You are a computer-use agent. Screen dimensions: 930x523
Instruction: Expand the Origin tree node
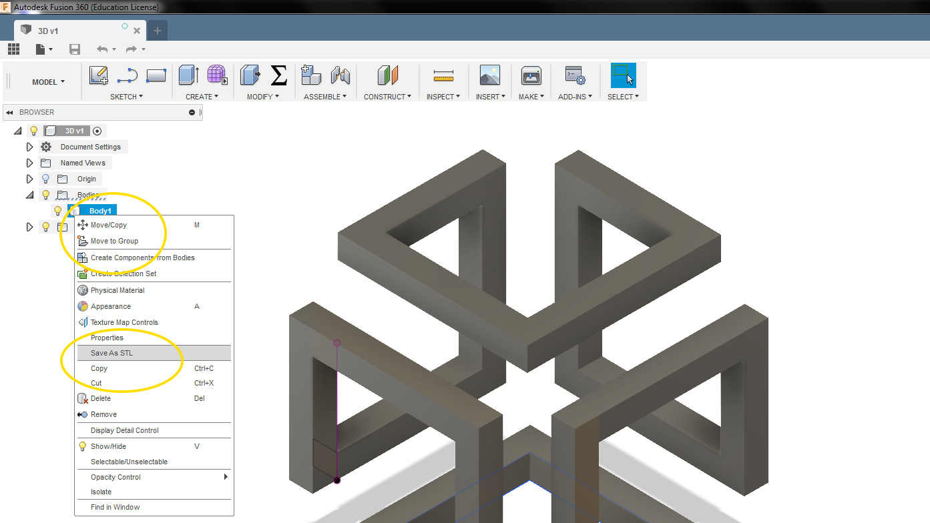click(29, 179)
